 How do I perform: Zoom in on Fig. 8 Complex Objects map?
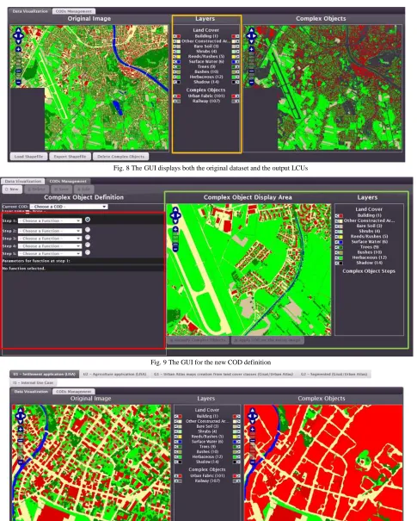point(251,49)
